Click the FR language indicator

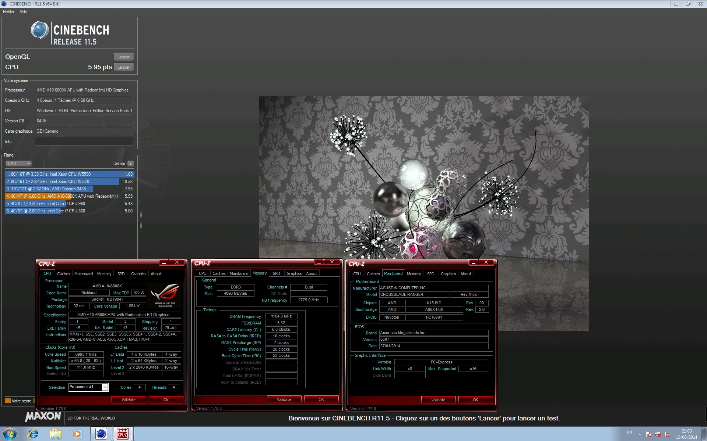coord(630,433)
